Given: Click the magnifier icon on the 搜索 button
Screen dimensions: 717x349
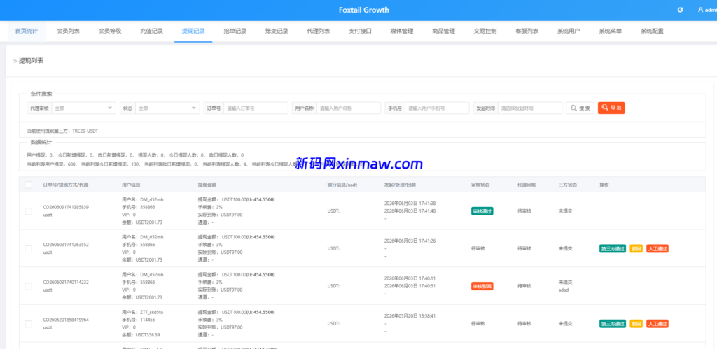Looking at the screenshot, I should 574,108.
